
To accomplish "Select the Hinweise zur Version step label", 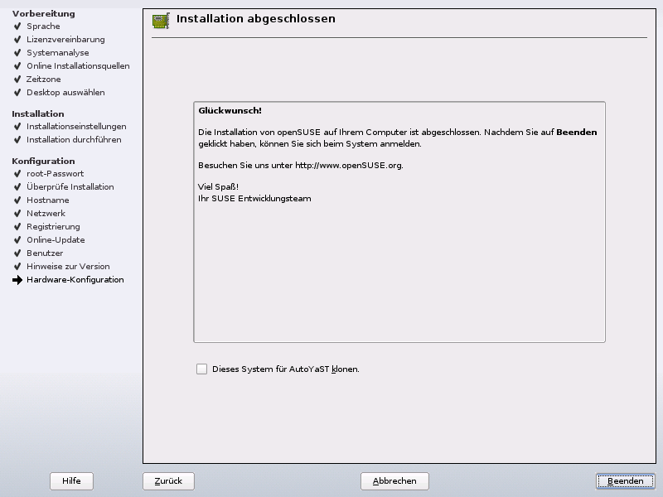I will pyautogui.click(x=68, y=266).
